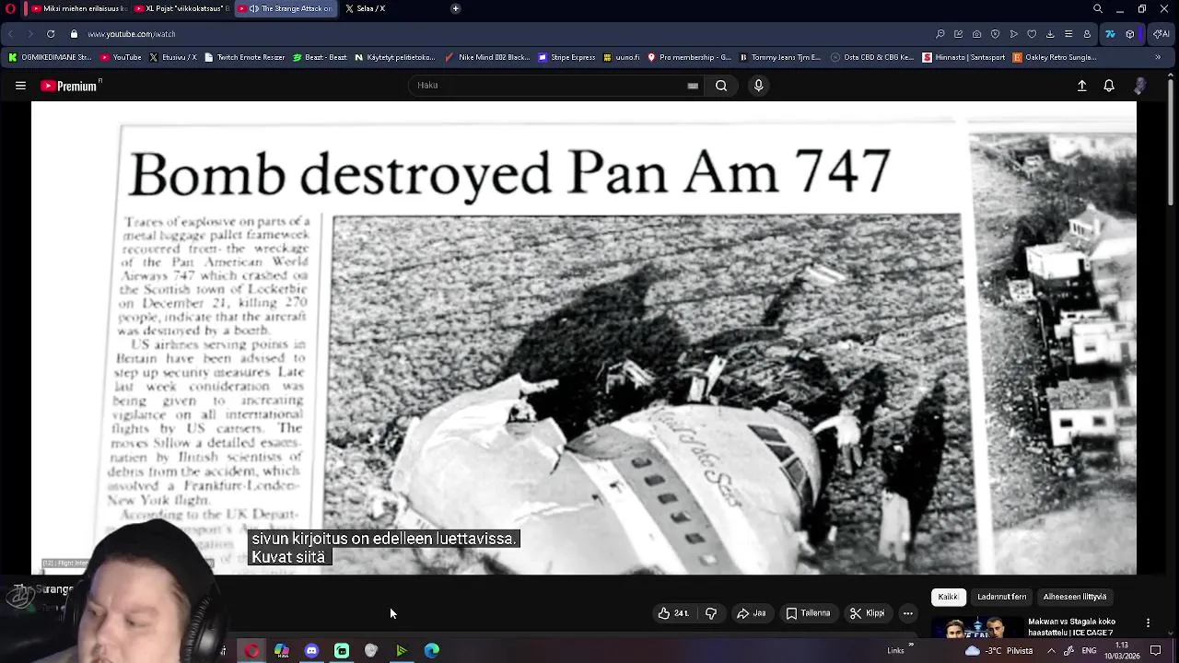
Task: Open the Opera downloads icon
Action: pos(1050,34)
